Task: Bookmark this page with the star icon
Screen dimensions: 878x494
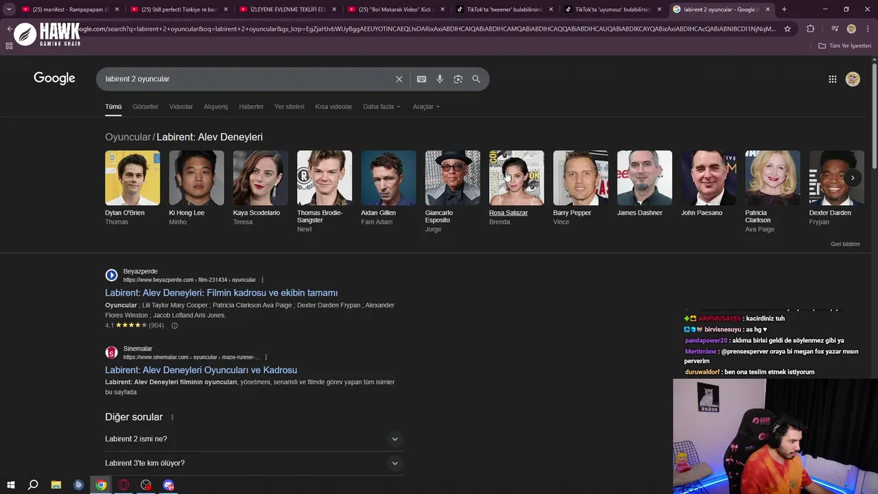Action: point(787,29)
